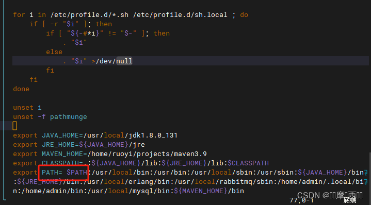The width and height of the screenshot is (371, 205).
Task: Click the MAVEN_HOME= variable name after export
Action: [x=64, y=153]
